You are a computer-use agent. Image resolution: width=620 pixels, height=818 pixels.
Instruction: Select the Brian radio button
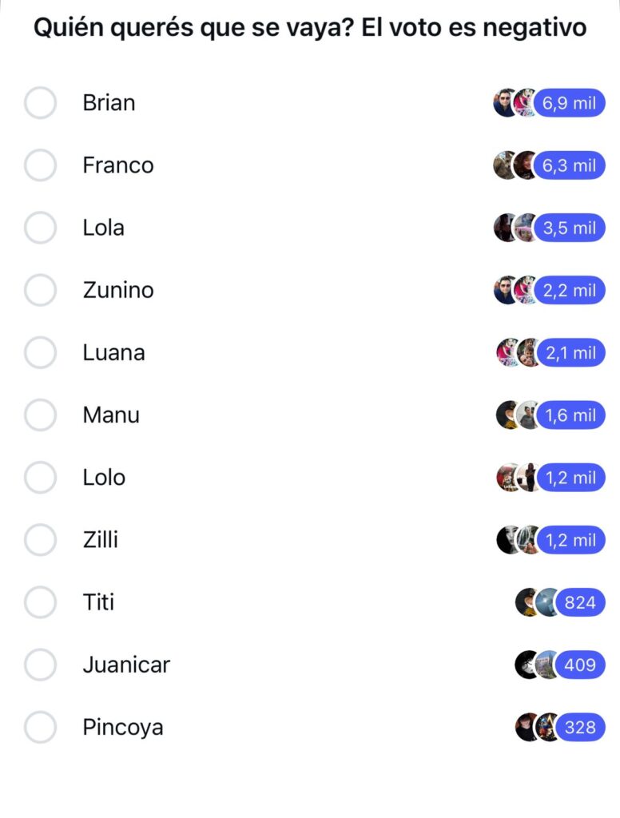pos(40,103)
